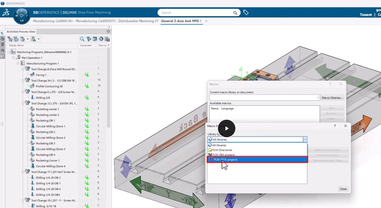Select PLM VSTA projects list option
This screenshot has width=381, height=208.
click(257, 159)
